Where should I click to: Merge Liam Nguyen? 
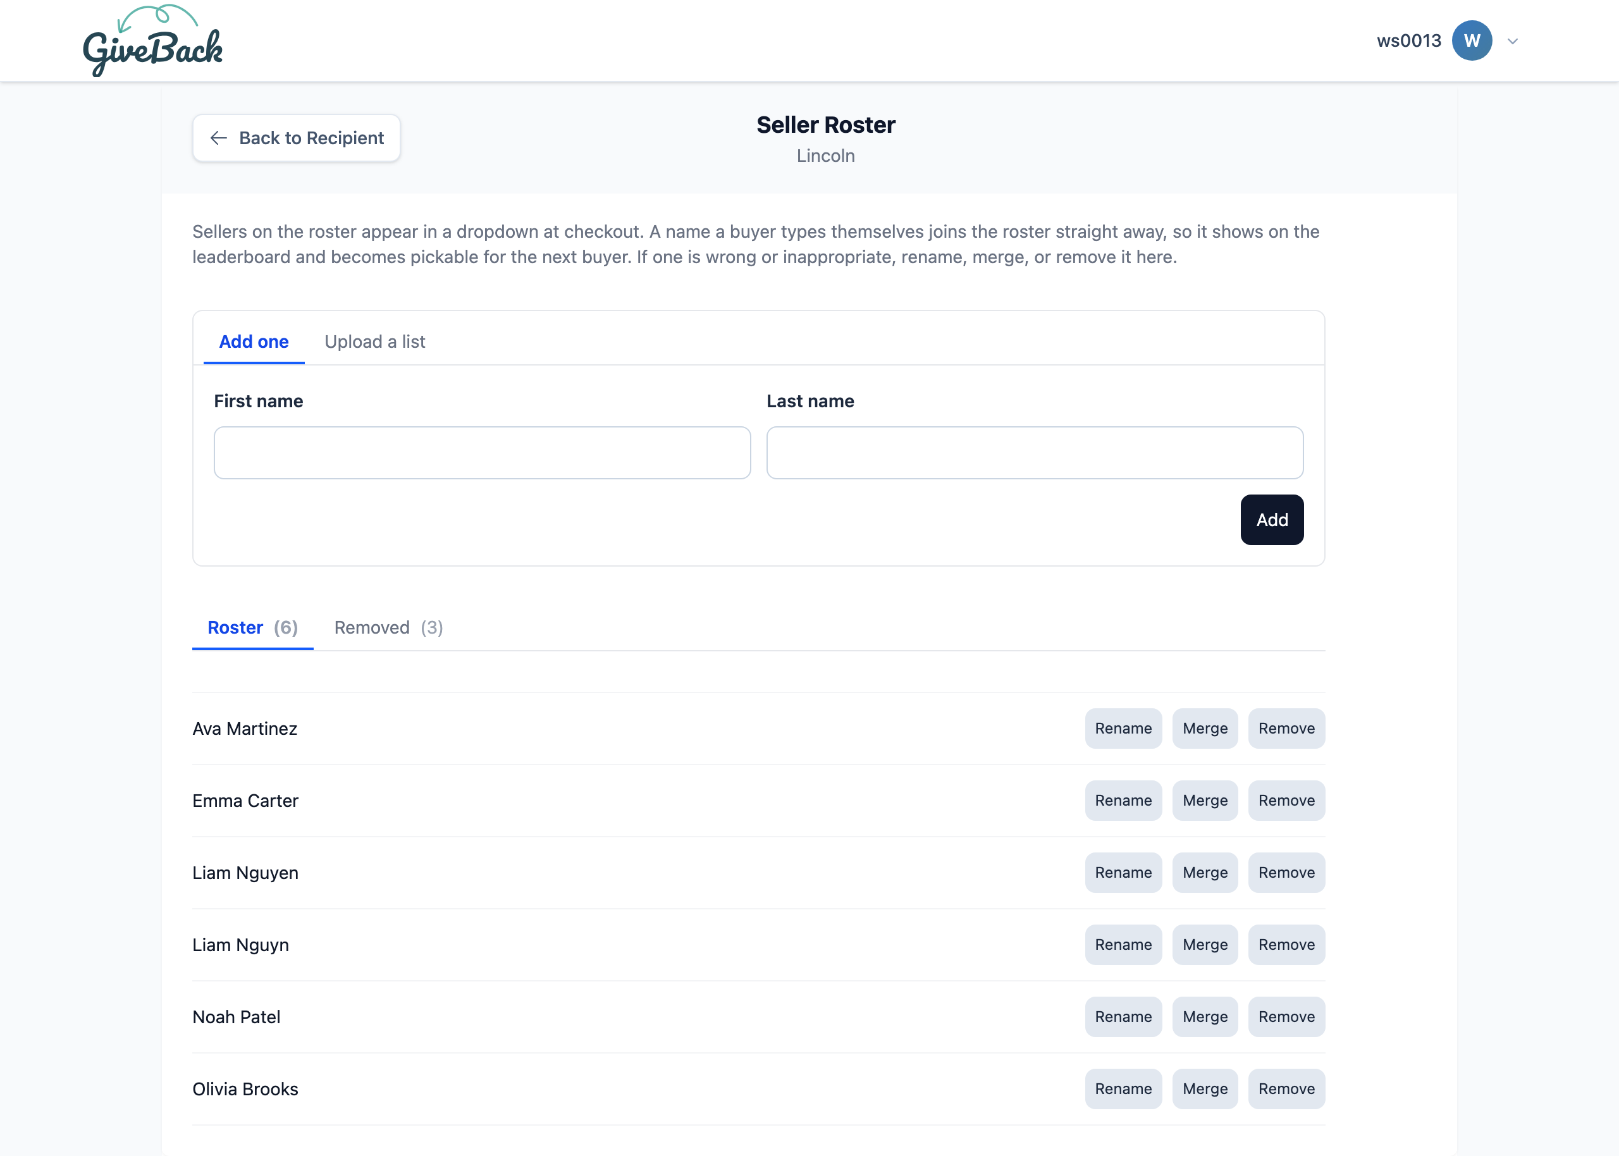tap(1205, 873)
